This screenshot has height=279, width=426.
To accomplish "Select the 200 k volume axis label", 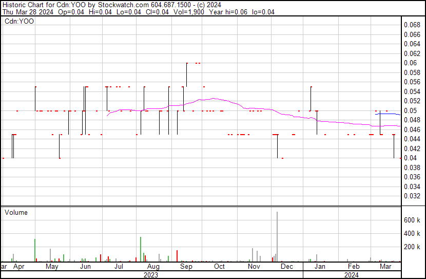I will (412, 247).
